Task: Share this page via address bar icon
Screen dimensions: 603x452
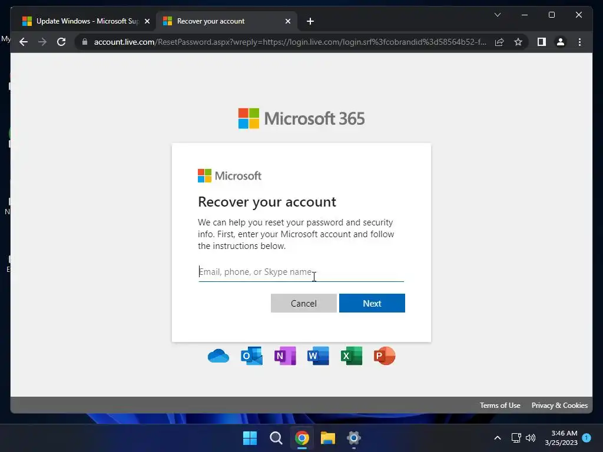Action: tap(499, 42)
